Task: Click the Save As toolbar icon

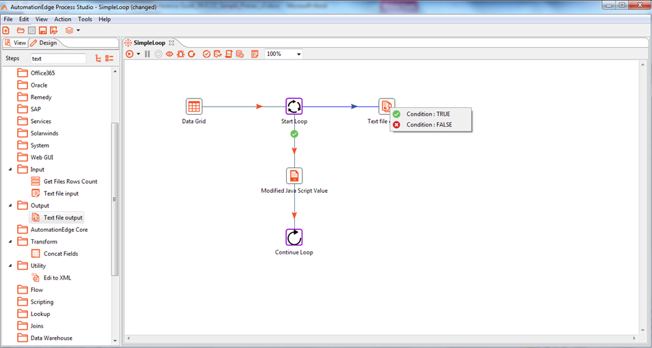Action: (x=53, y=30)
